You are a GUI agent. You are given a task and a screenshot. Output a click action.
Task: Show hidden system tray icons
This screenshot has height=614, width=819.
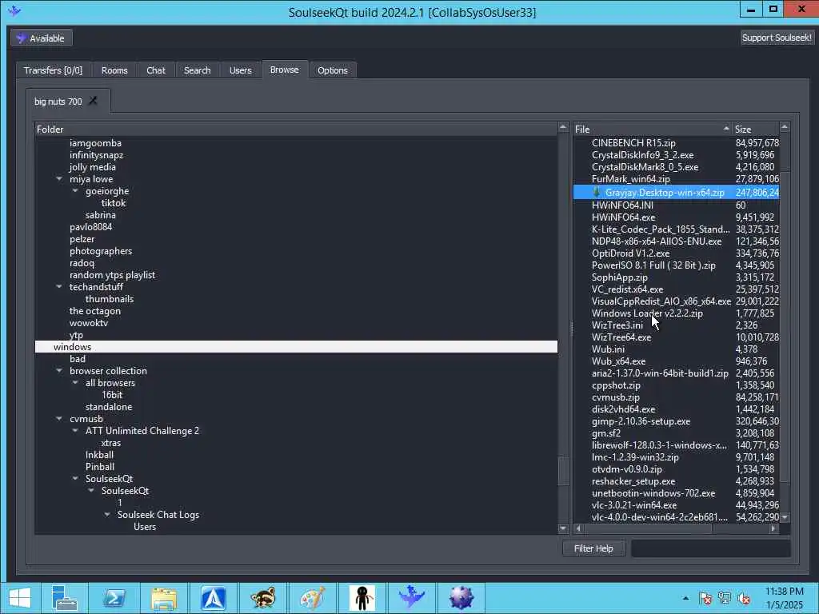click(685, 598)
